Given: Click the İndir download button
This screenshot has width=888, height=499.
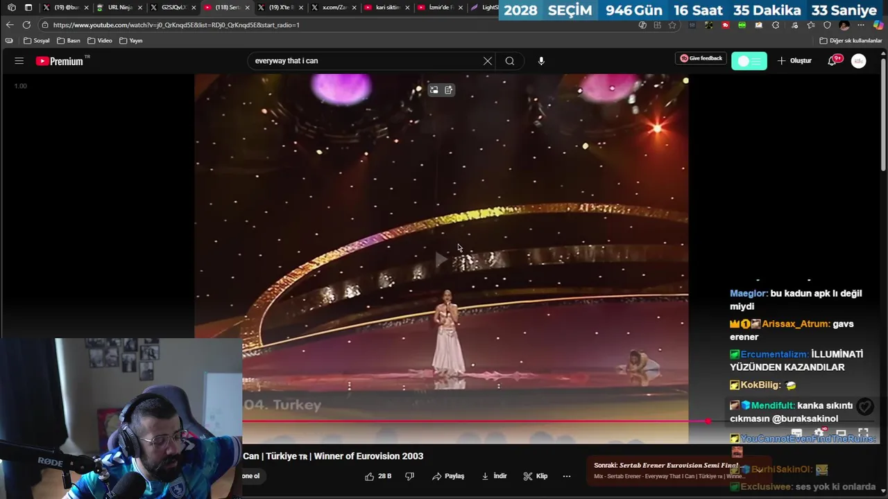Looking at the screenshot, I should pyautogui.click(x=494, y=476).
